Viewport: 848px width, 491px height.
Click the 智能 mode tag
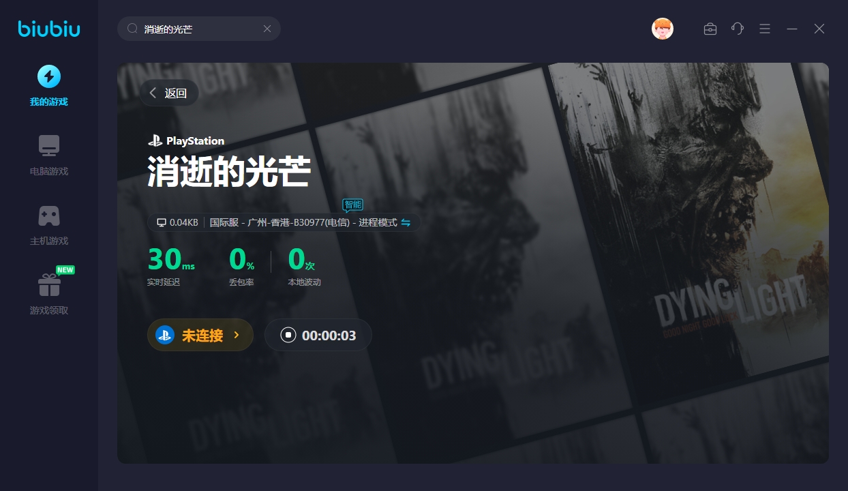(352, 205)
